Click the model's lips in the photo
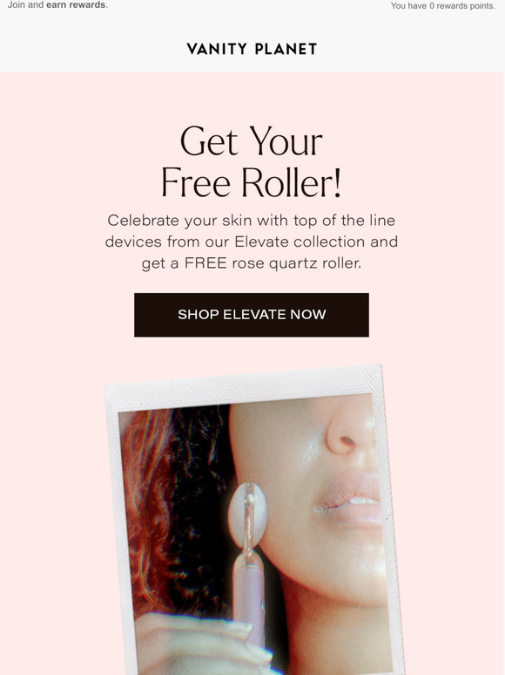The width and height of the screenshot is (505, 675). [x=348, y=501]
